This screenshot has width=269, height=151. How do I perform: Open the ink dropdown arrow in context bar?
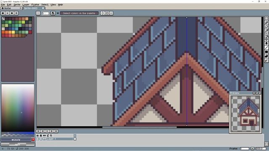(58, 13)
